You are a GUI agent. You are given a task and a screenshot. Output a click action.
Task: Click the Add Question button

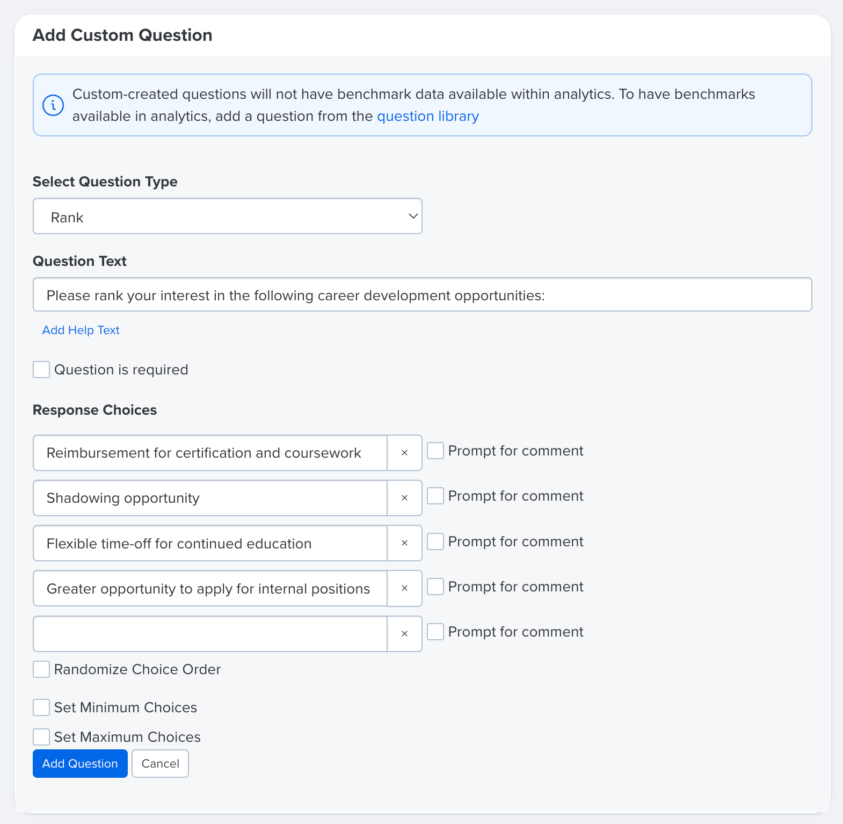click(x=79, y=763)
